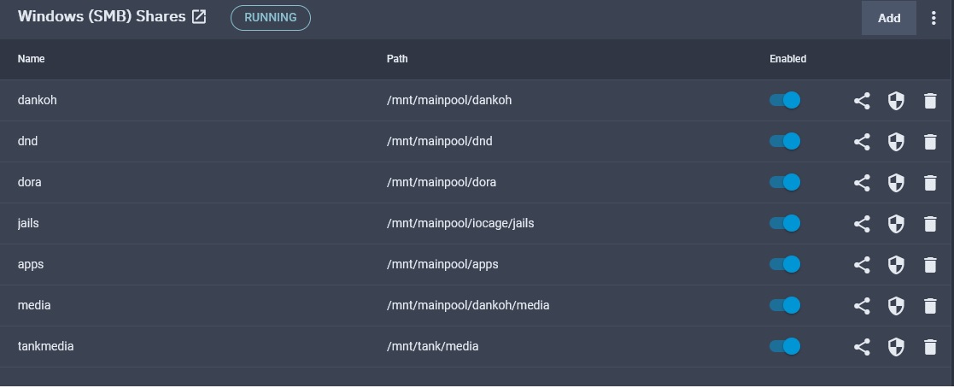Sort shares by the Name column header

click(x=31, y=59)
